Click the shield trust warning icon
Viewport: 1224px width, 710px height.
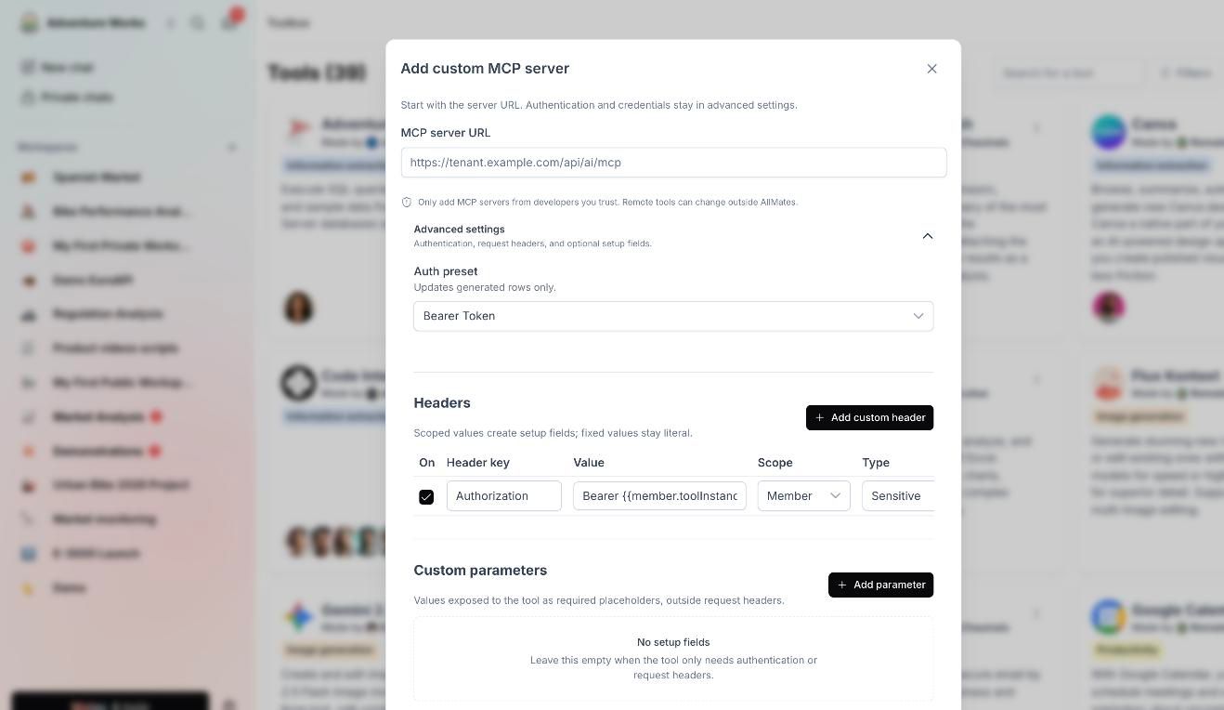pos(407,203)
